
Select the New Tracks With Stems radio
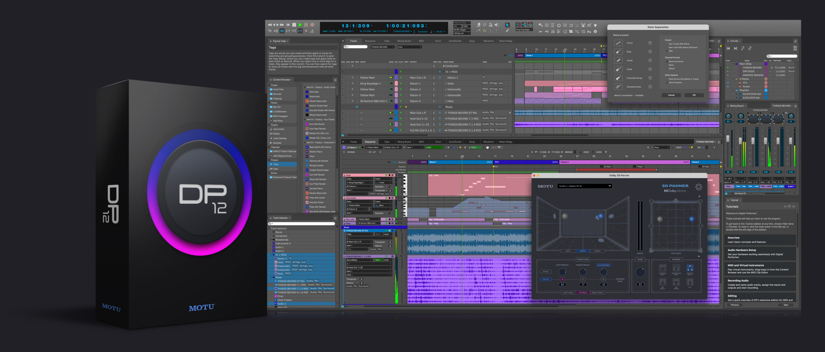click(667, 44)
